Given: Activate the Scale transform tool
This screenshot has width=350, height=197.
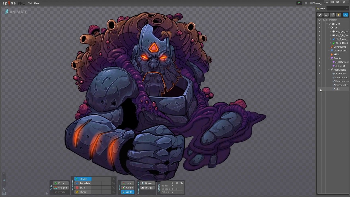Looking at the screenshot, I should click(x=83, y=188).
